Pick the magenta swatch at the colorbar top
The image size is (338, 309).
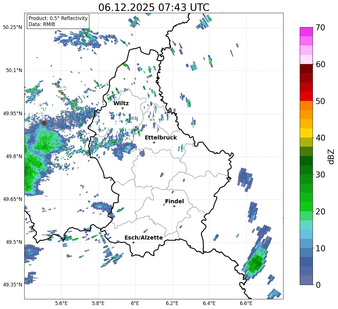[306, 32]
